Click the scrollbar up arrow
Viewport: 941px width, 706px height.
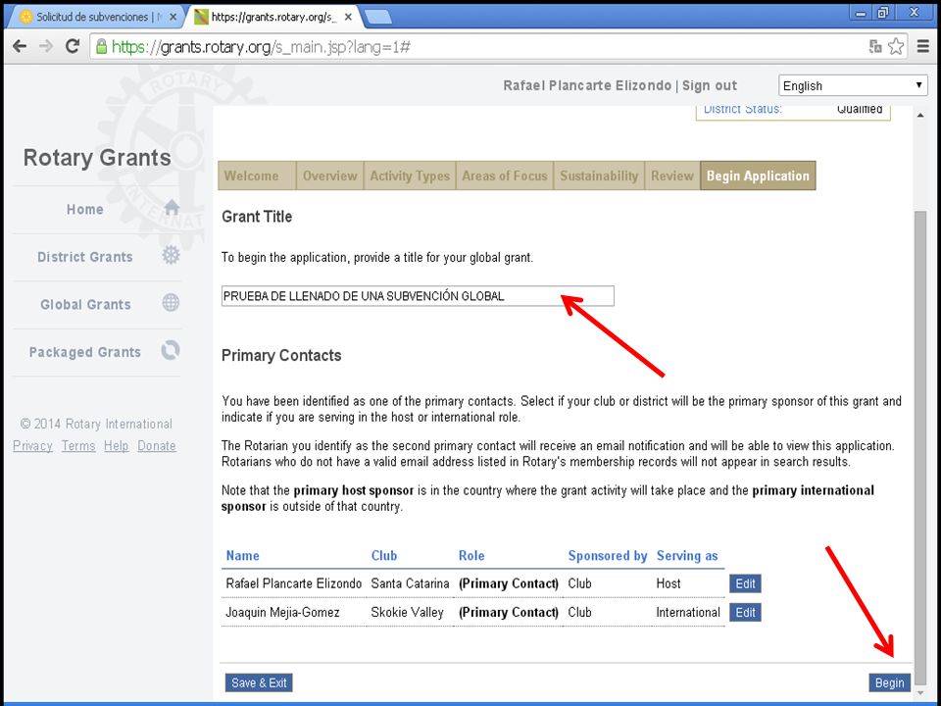(x=920, y=116)
